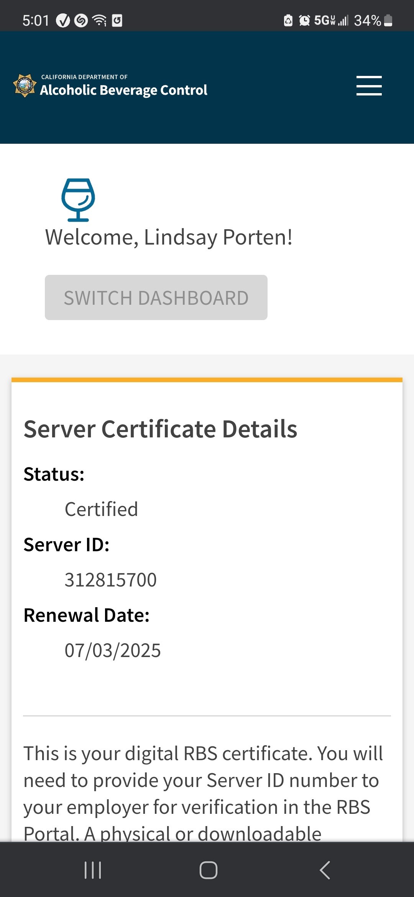This screenshot has height=897, width=414.
Task: Tap the Welcome, Lindsay Porten heading
Action: (169, 237)
